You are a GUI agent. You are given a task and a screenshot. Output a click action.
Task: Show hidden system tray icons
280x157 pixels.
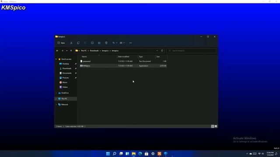[247, 154]
